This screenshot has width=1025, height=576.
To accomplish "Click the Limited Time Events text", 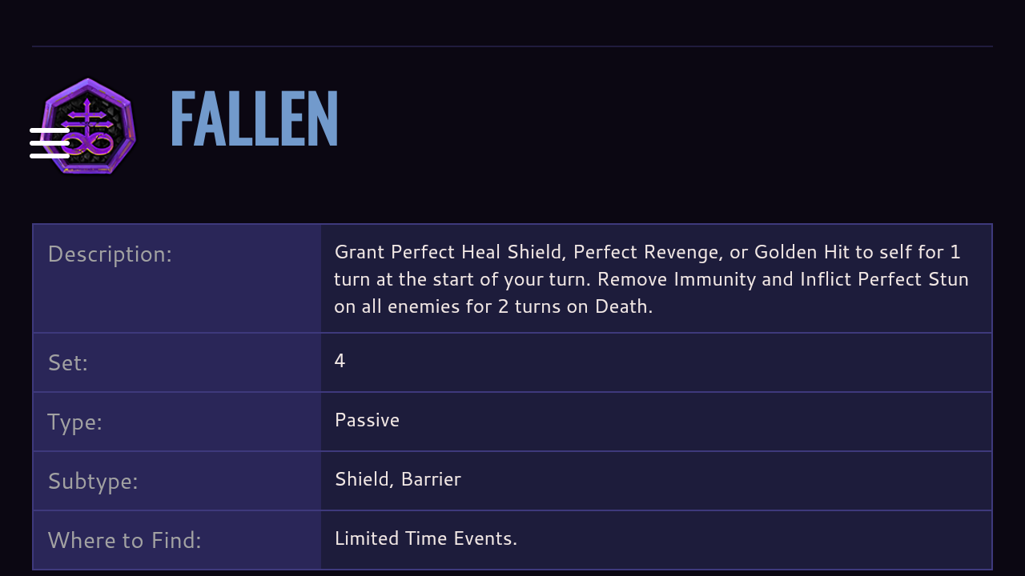I will coord(426,538).
